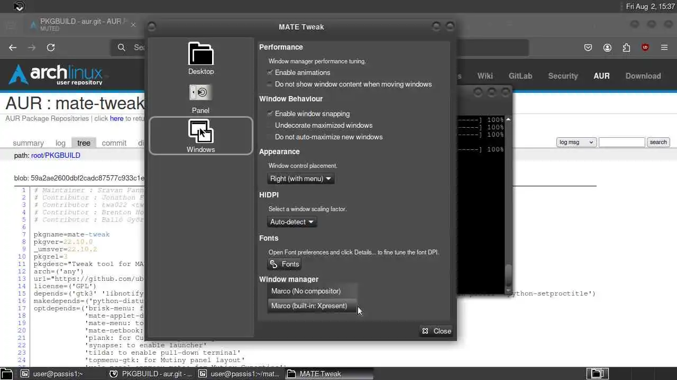The width and height of the screenshot is (677, 380).
Task: Open the Panel section in MATE Tweak
Action: [x=201, y=98]
